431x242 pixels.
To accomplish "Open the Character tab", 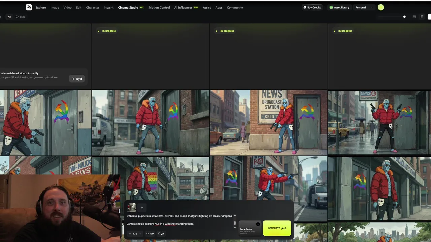I will click(x=93, y=7).
